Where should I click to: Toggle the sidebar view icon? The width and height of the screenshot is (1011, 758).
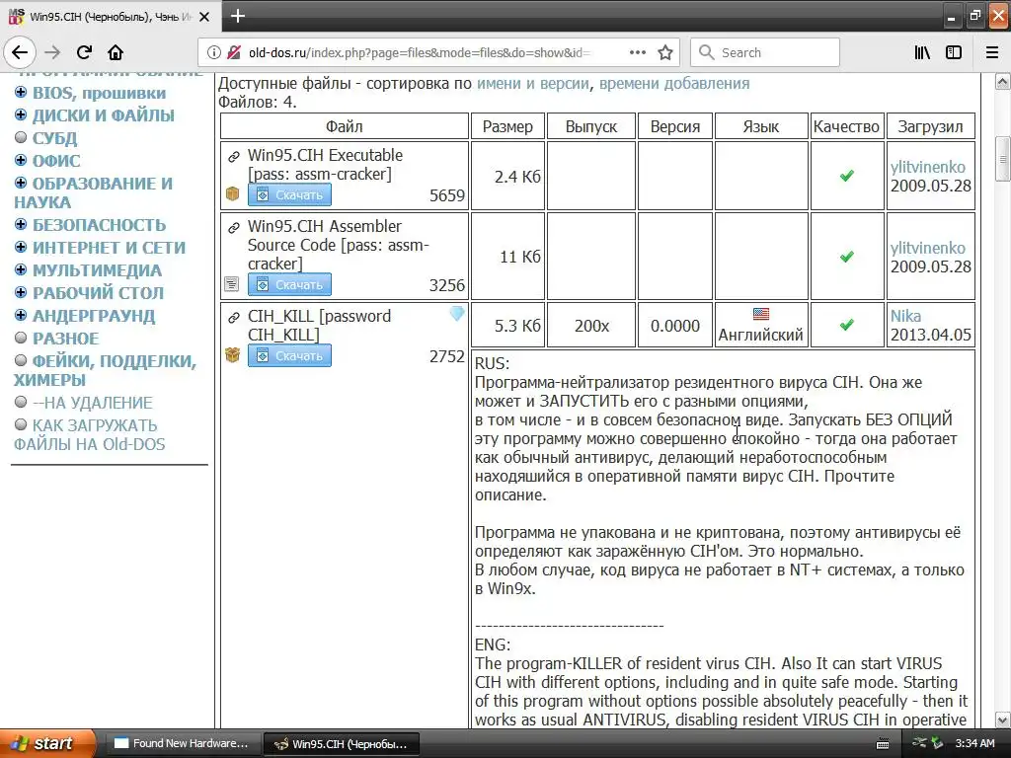[x=954, y=53]
